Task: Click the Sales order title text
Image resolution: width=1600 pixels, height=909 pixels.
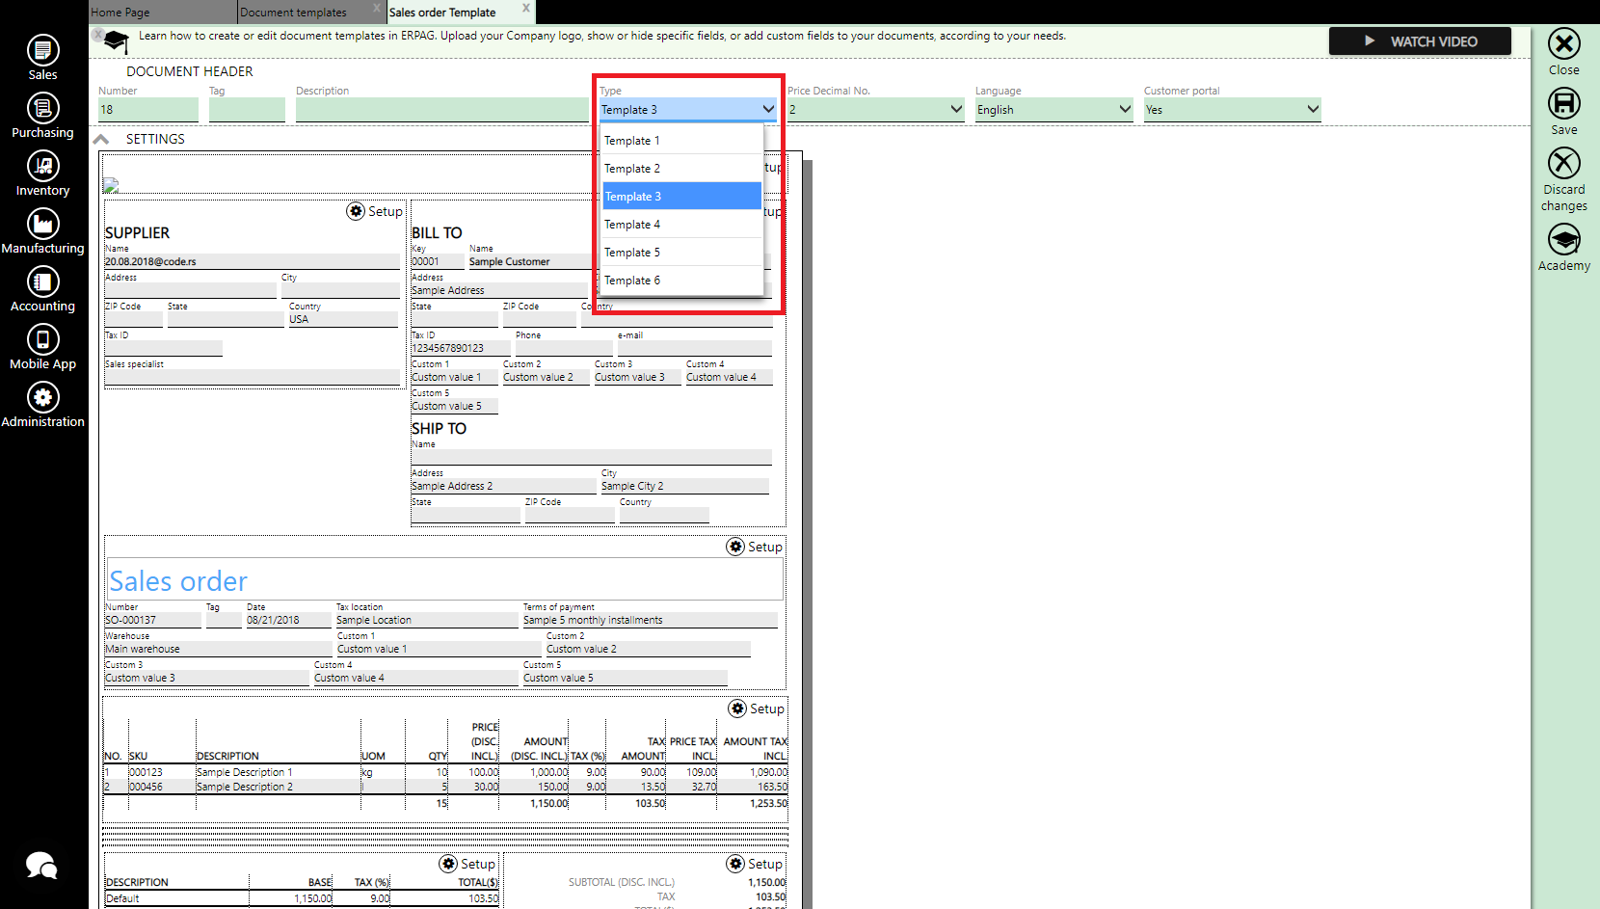Action: point(178,581)
